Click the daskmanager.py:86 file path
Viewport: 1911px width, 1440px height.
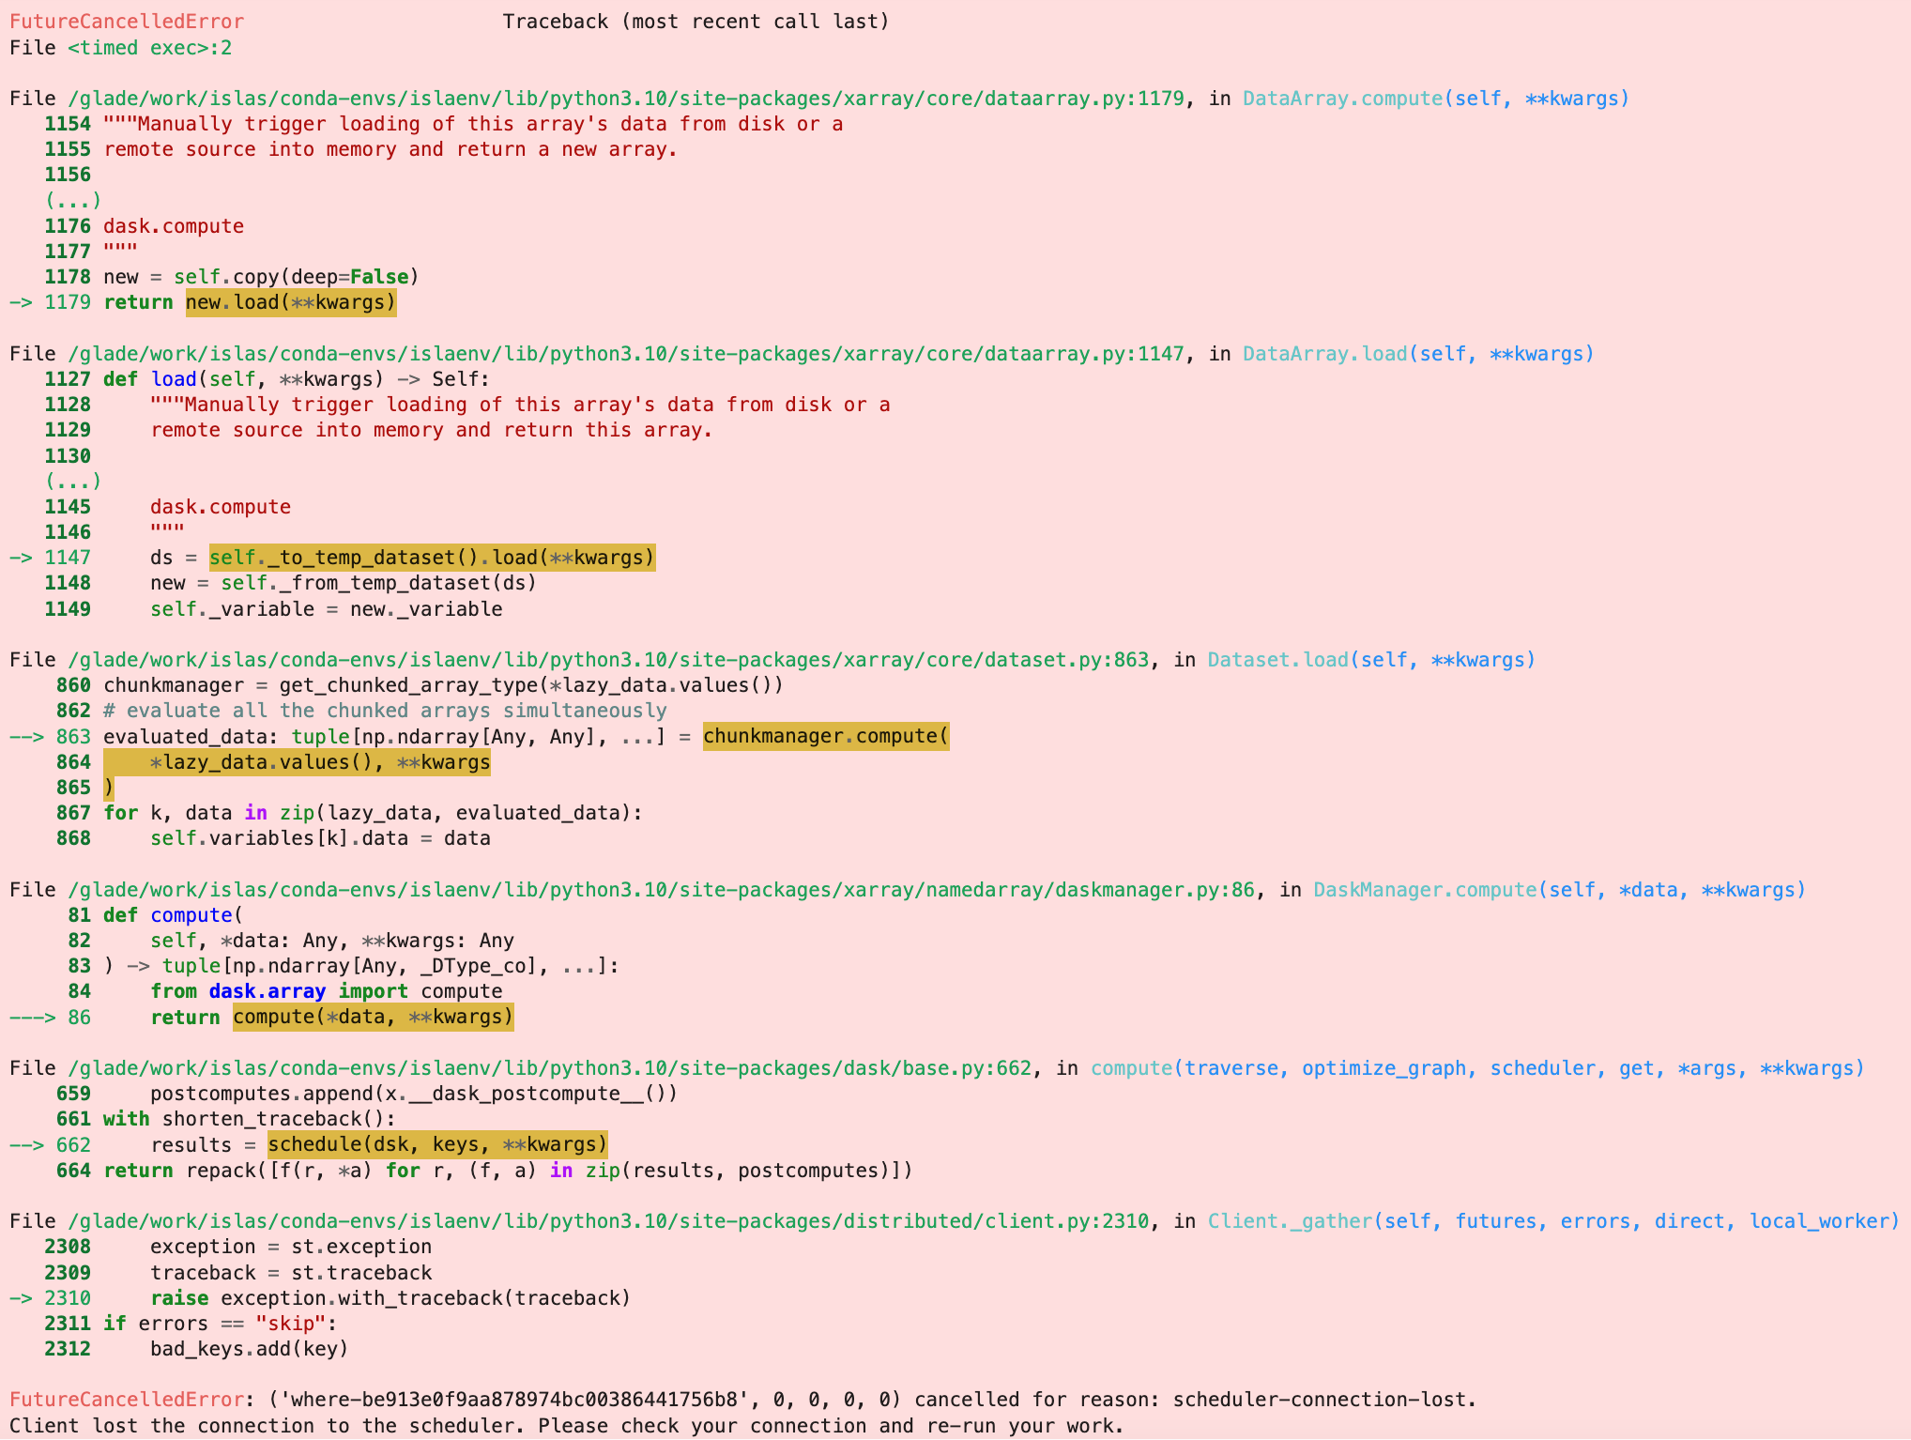(661, 890)
